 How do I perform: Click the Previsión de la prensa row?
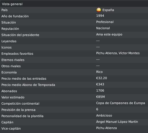(74, 110)
